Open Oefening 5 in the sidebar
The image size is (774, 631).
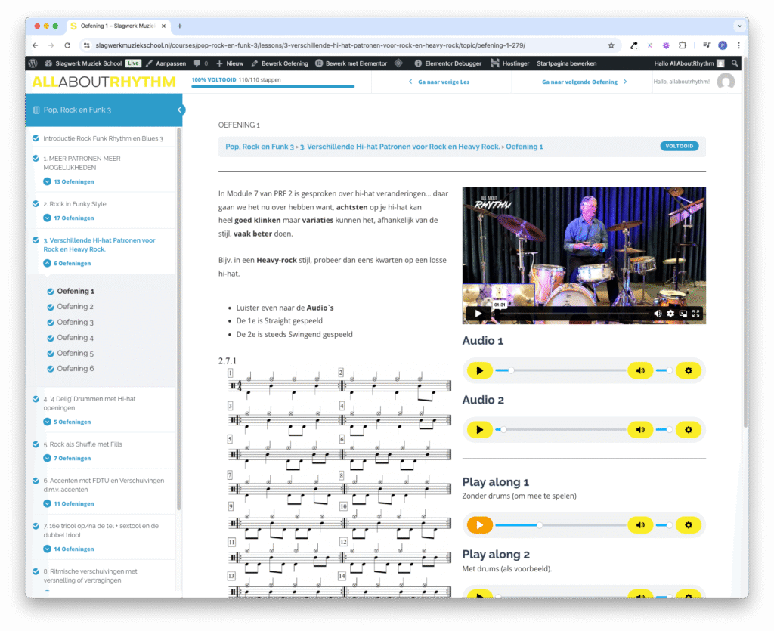[x=75, y=353]
